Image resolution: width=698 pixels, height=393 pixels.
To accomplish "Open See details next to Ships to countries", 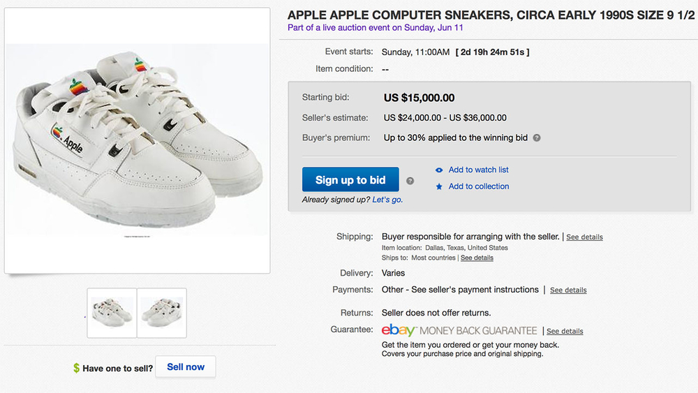I will (477, 258).
